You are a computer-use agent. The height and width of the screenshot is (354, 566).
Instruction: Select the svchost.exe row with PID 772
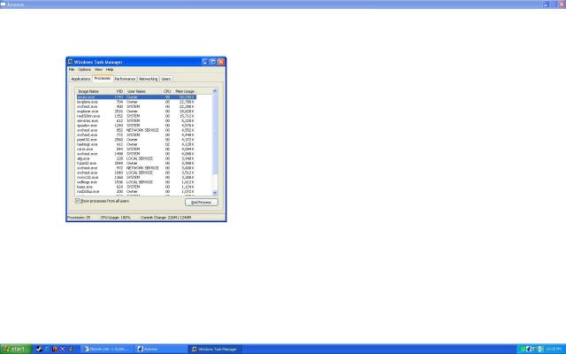[x=136, y=135]
